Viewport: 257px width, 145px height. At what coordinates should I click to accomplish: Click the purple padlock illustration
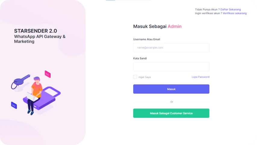[x=48, y=98]
